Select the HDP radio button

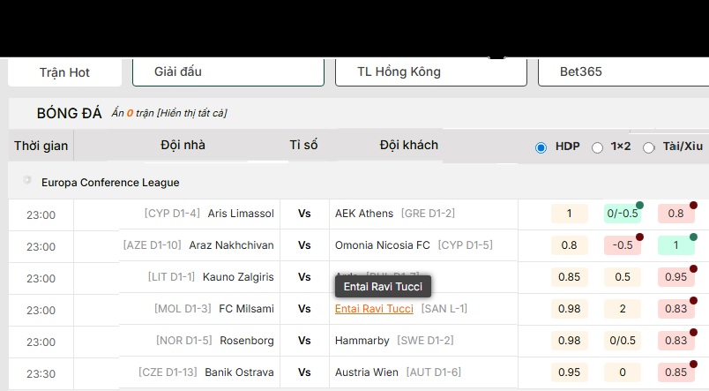tap(541, 147)
